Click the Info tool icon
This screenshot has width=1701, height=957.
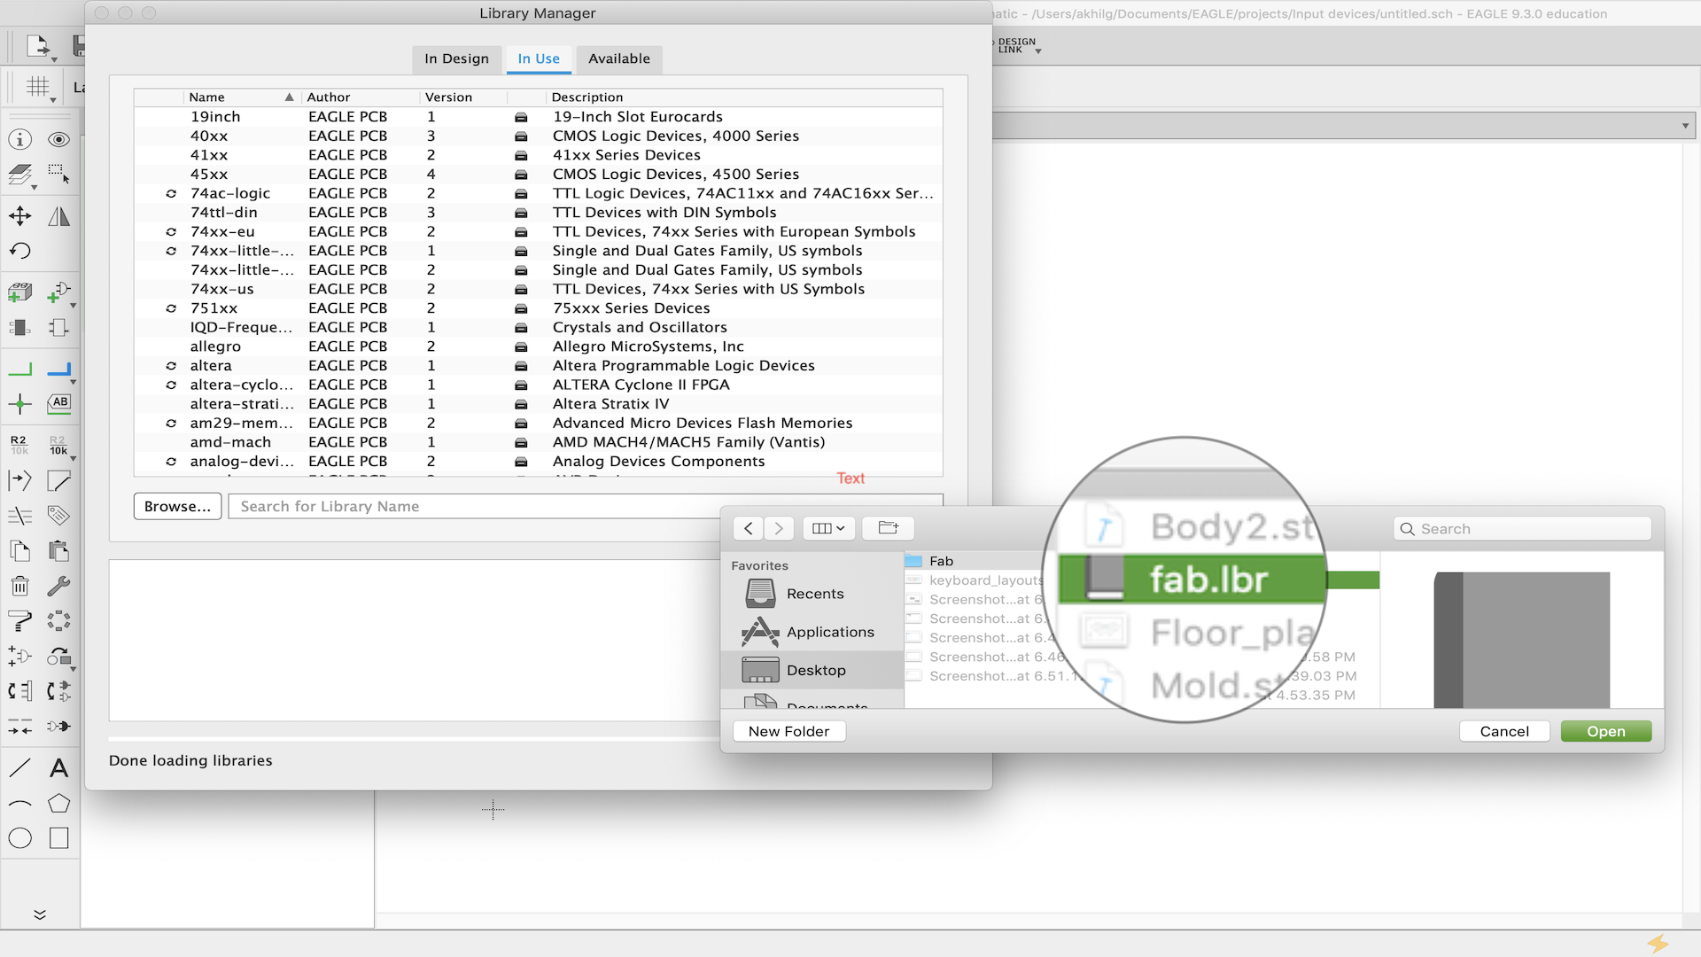(19, 139)
